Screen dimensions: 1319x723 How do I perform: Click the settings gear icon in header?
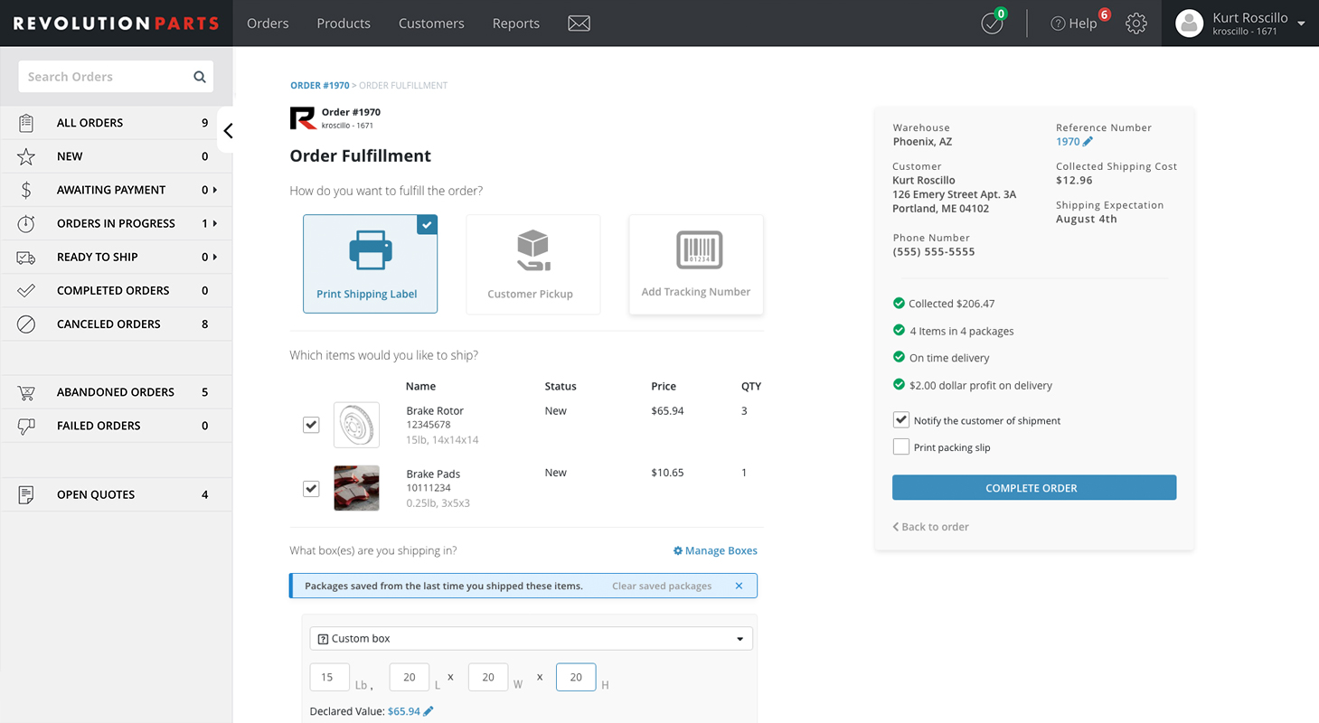1136,23
